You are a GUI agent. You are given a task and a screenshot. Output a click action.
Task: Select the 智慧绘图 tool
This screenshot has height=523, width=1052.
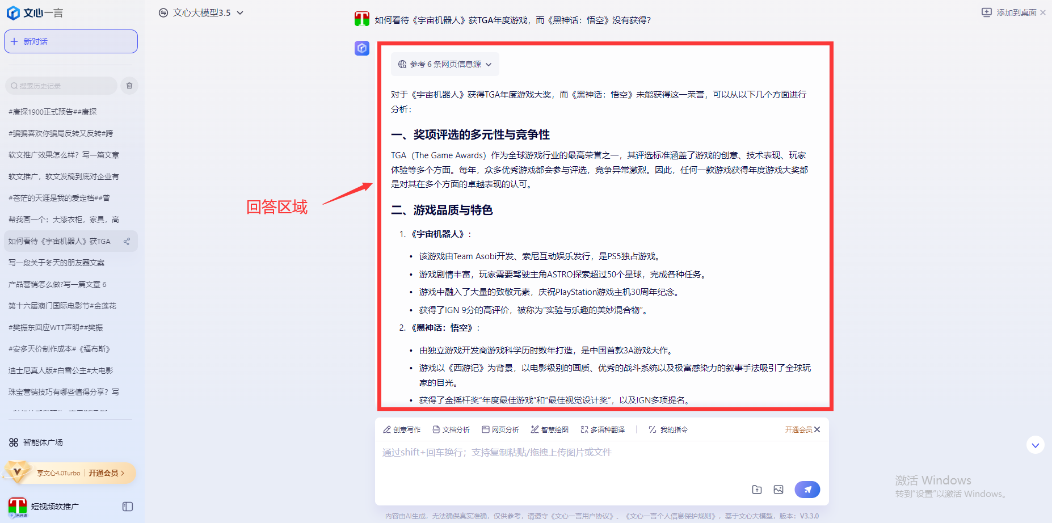tap(550, 429)
